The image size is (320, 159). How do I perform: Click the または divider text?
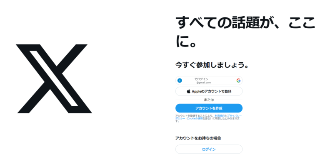209,100
